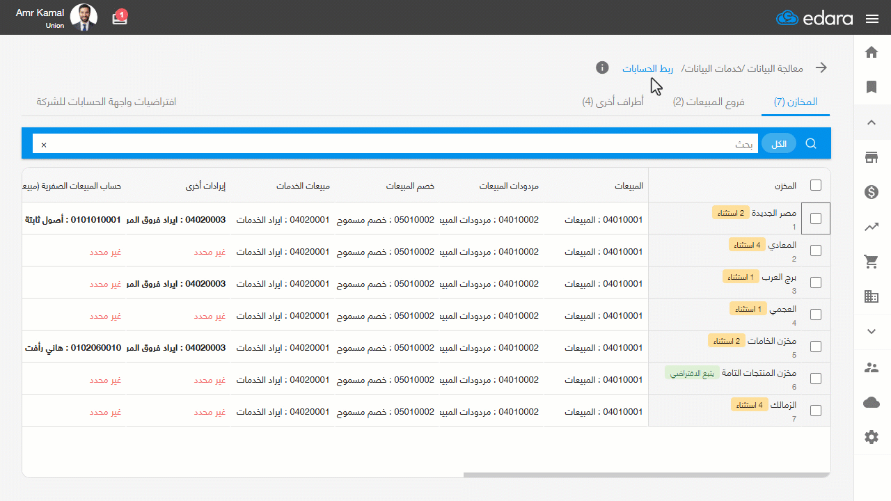Click 4 استثناء badge on المعادي row
This screenshot has height=501, width=891.
[x=748, y=245]
